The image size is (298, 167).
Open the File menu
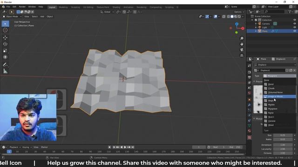8,7
